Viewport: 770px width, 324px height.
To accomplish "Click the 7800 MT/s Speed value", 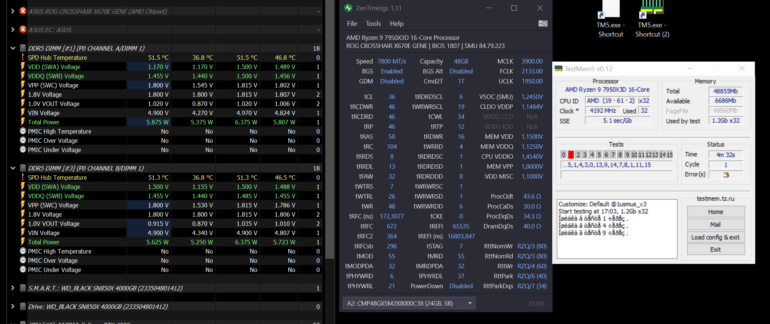I will 391,61.
